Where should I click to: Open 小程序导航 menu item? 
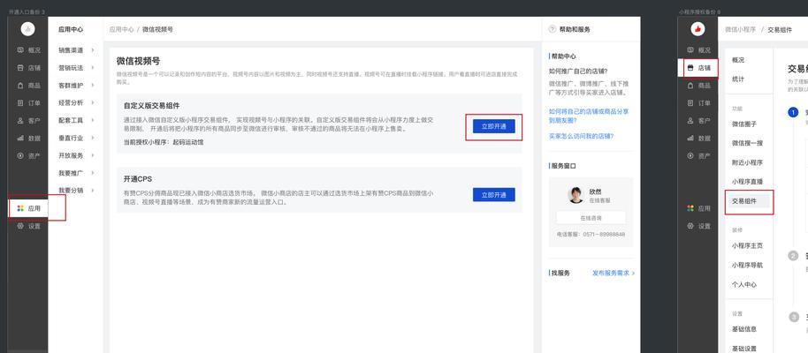pos(747,266)
